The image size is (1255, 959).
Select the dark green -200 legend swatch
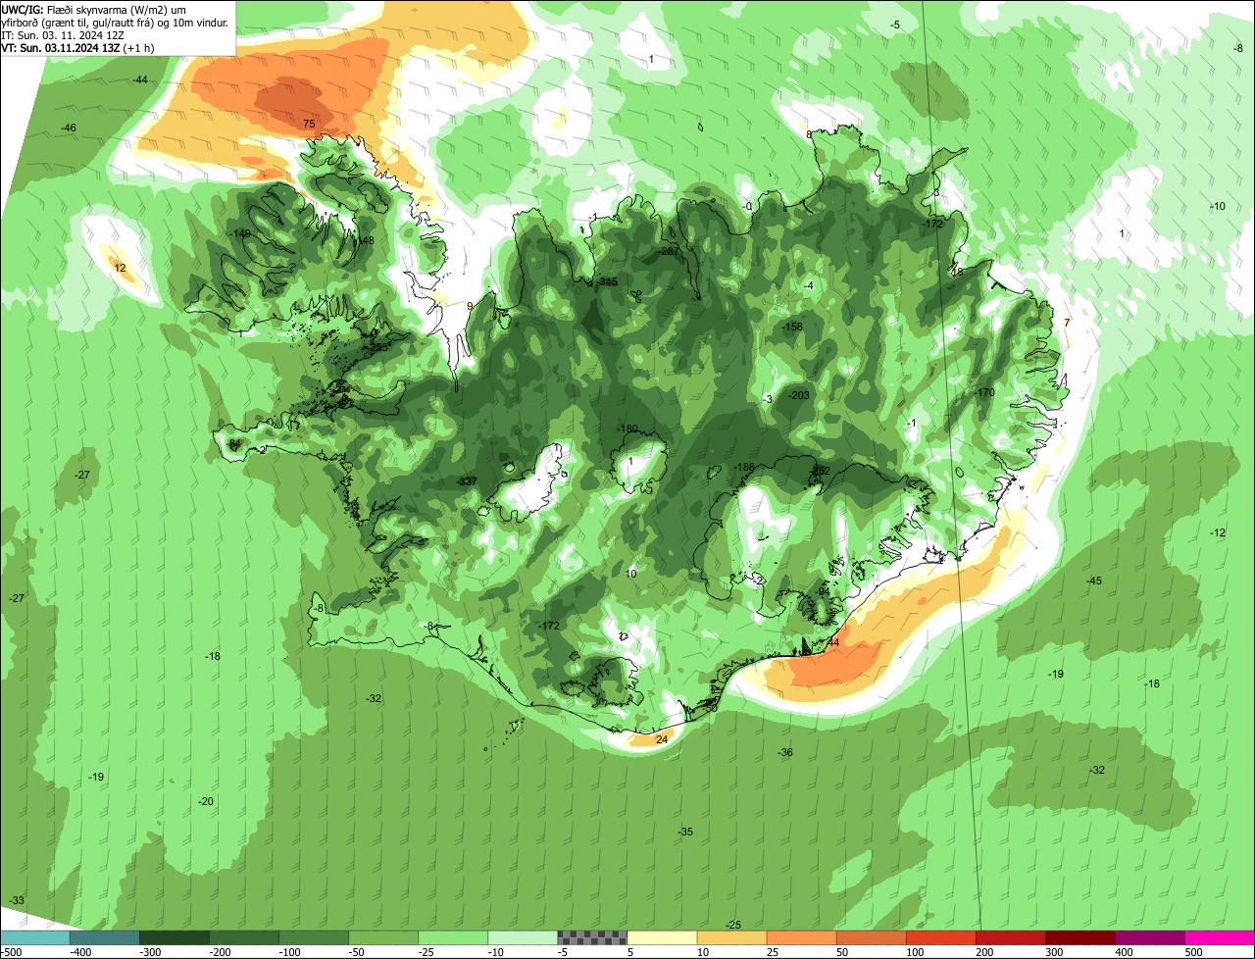click(243, 937)
